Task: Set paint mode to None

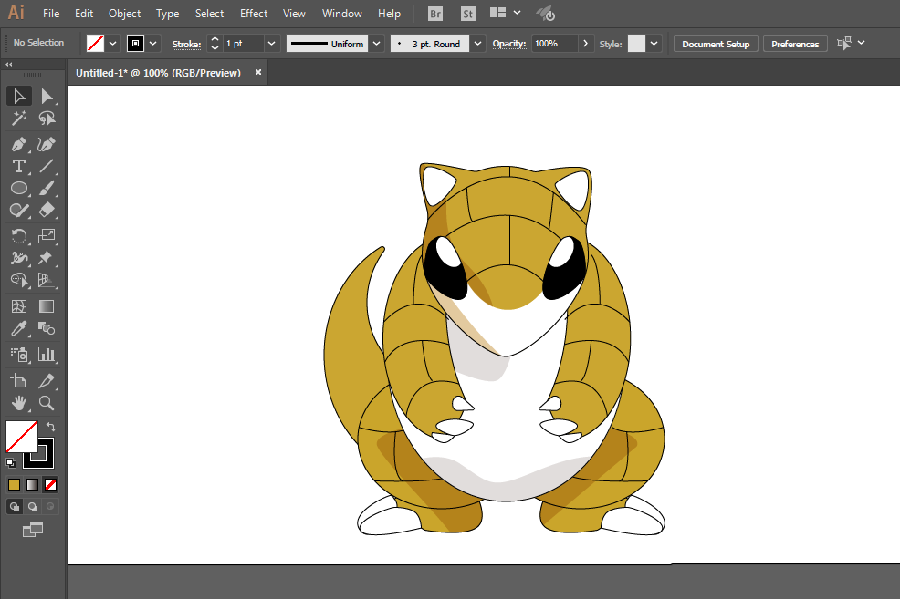Action: coord(51,484)
